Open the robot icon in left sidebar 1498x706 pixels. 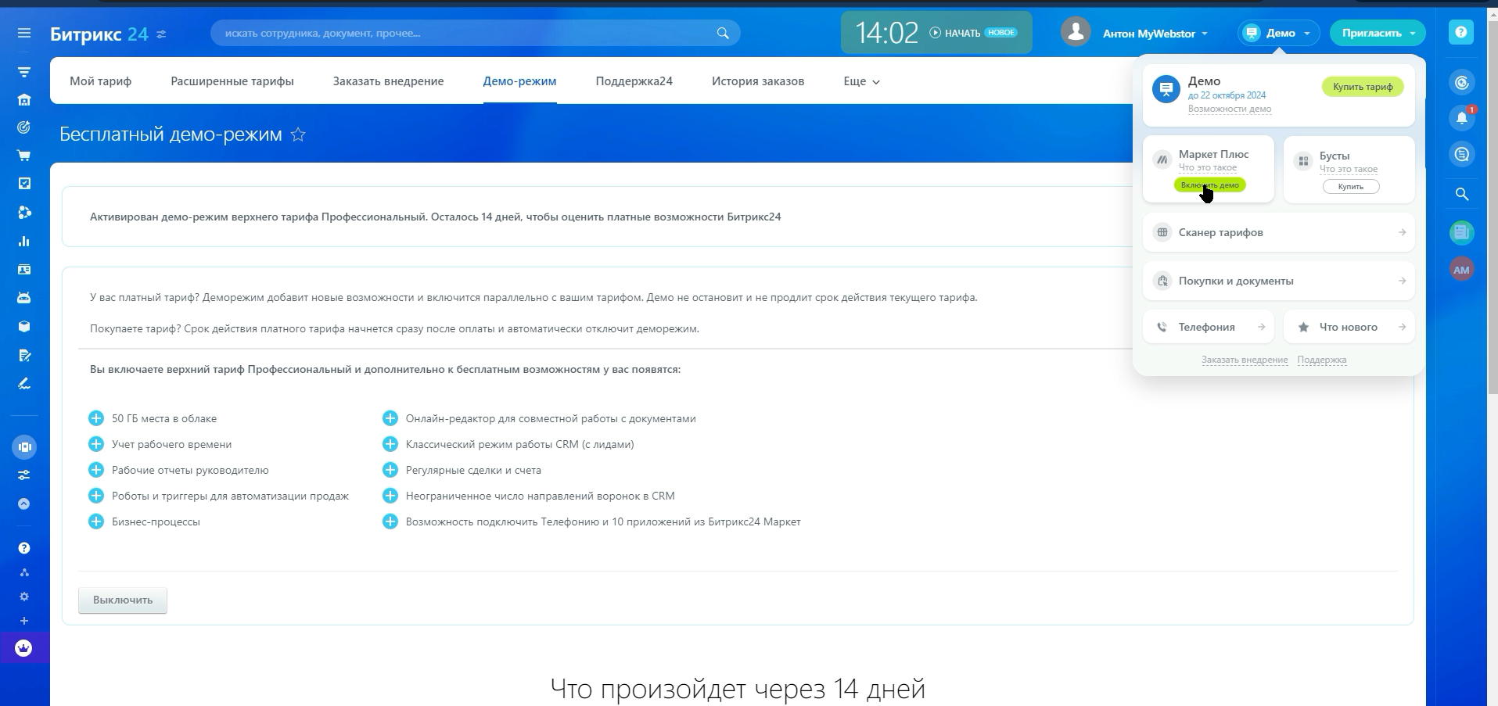click(x=24, y=298)
